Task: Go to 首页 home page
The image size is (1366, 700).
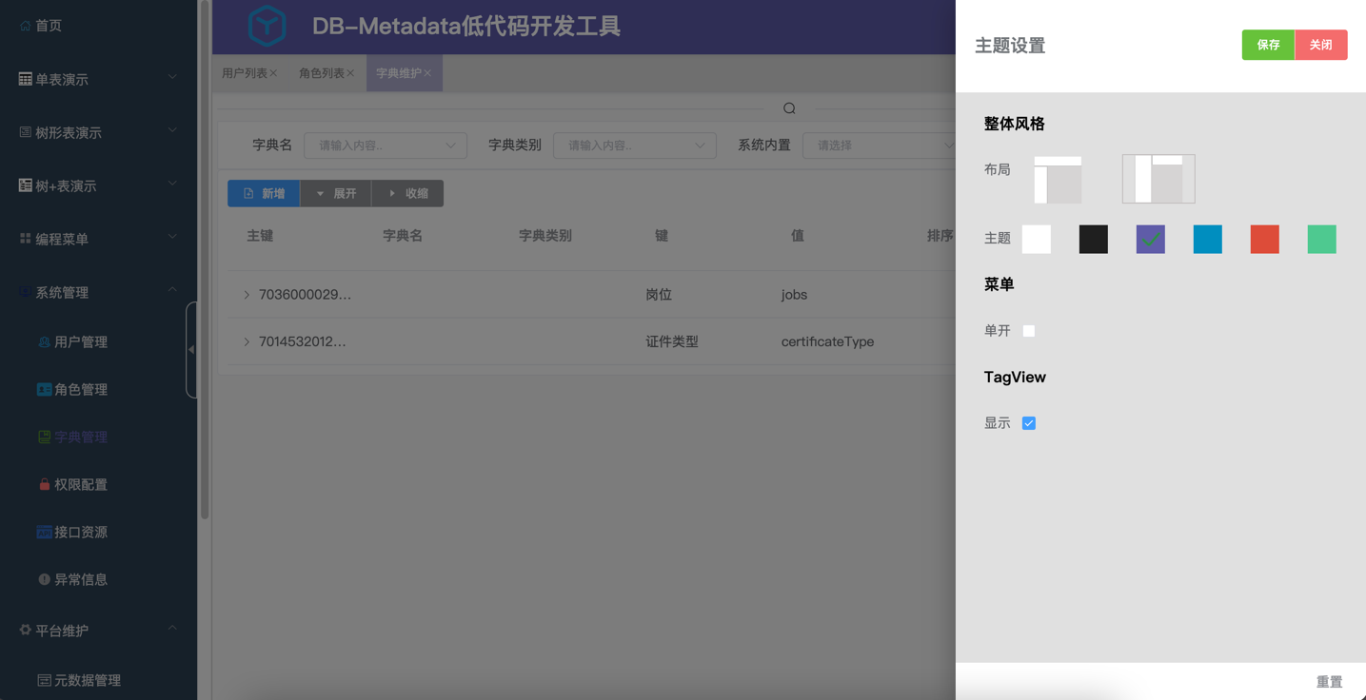Action: click(x=48, y=26)
